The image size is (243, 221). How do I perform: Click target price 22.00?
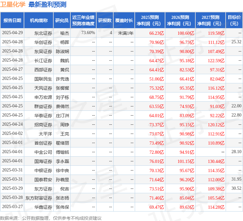point(236,106)
